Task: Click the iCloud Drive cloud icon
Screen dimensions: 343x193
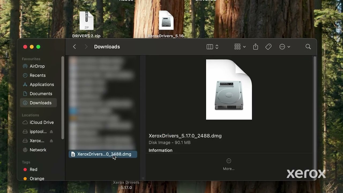Action: tap(25, 122)
